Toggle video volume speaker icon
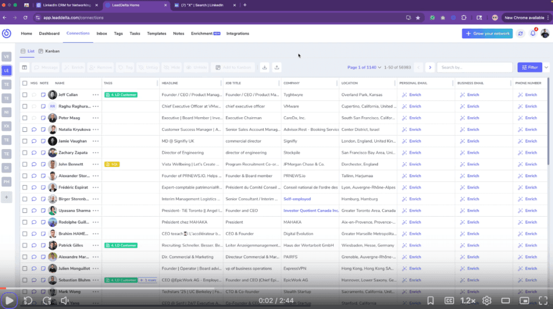 click(x=65, y=300)
